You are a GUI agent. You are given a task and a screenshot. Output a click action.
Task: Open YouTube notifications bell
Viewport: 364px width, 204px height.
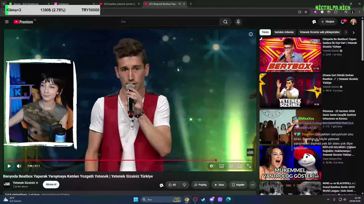click(343, 22)
